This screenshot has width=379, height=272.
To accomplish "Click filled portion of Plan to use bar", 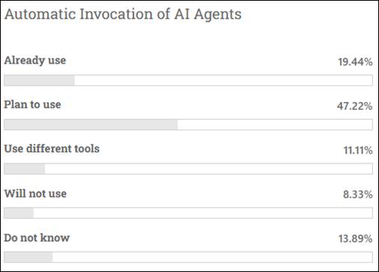I will pyautogui.click(x=91, y=124).
